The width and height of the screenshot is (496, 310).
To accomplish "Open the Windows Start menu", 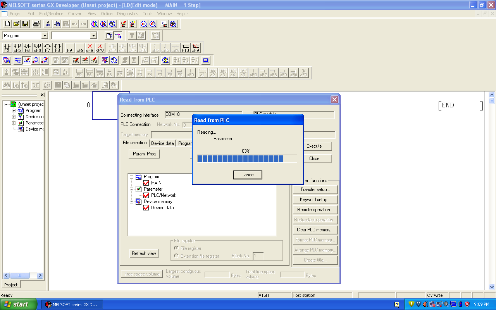I will click(x=17, y=304).
